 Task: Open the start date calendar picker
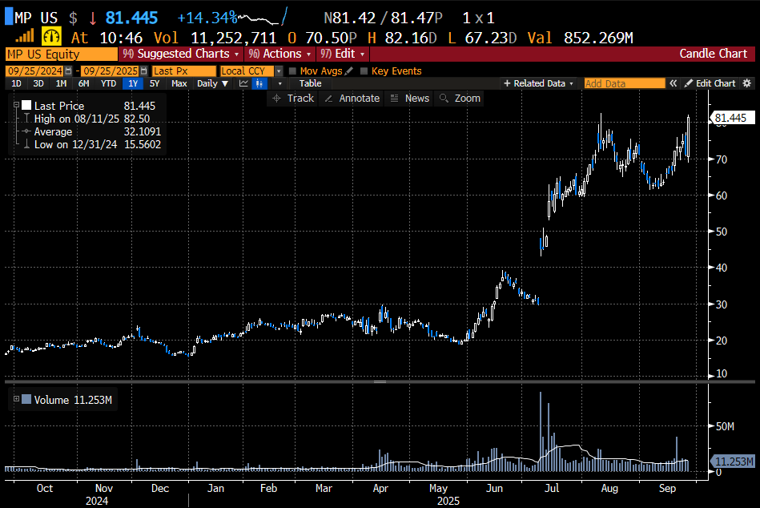click(x=68, y=71)
